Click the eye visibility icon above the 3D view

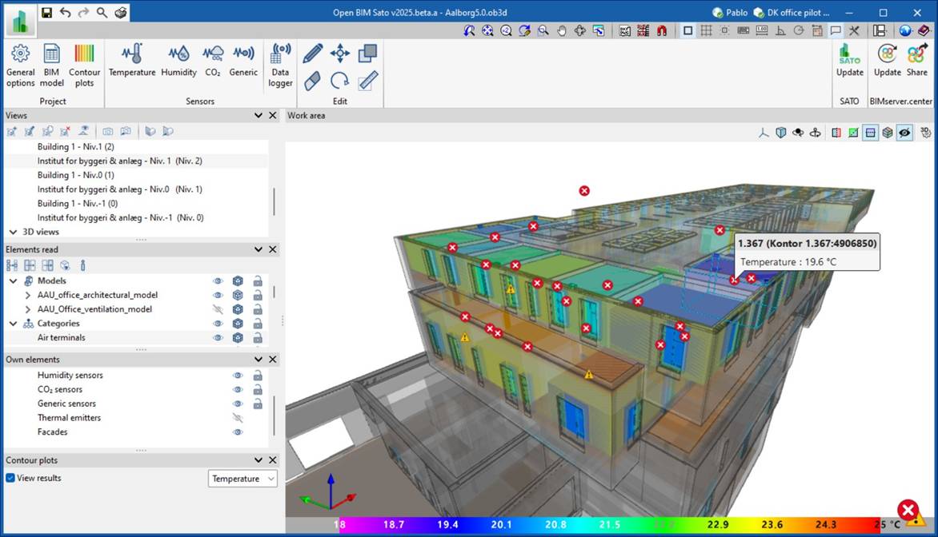904,132
